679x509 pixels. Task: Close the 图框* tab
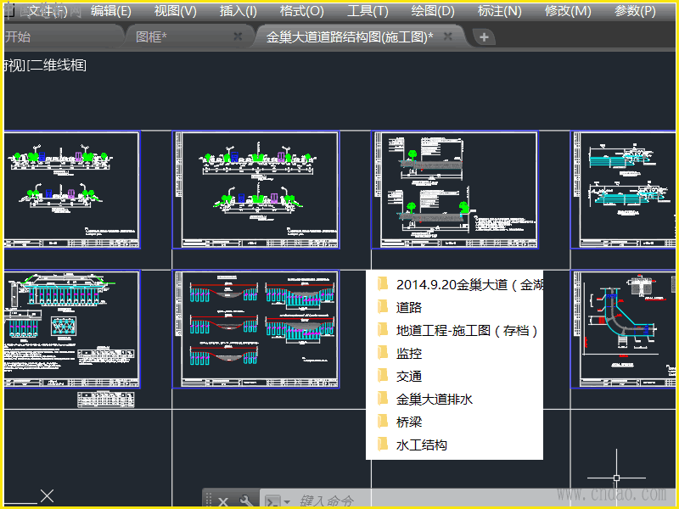[238, 36]
